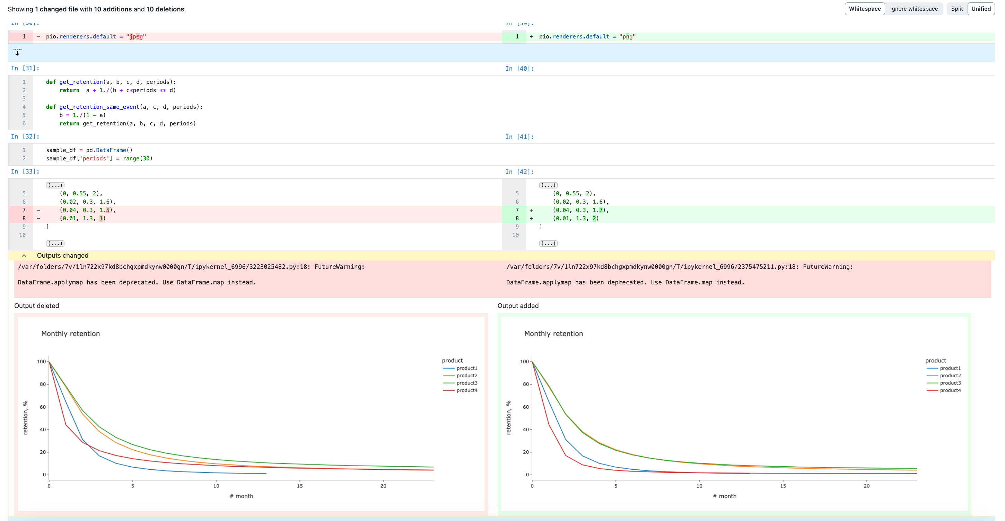Select the Unified diff view

point(980,9)
